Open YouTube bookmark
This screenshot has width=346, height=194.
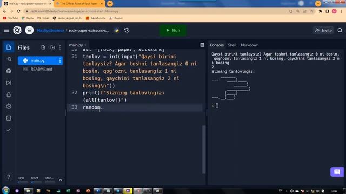pos(11,18)
